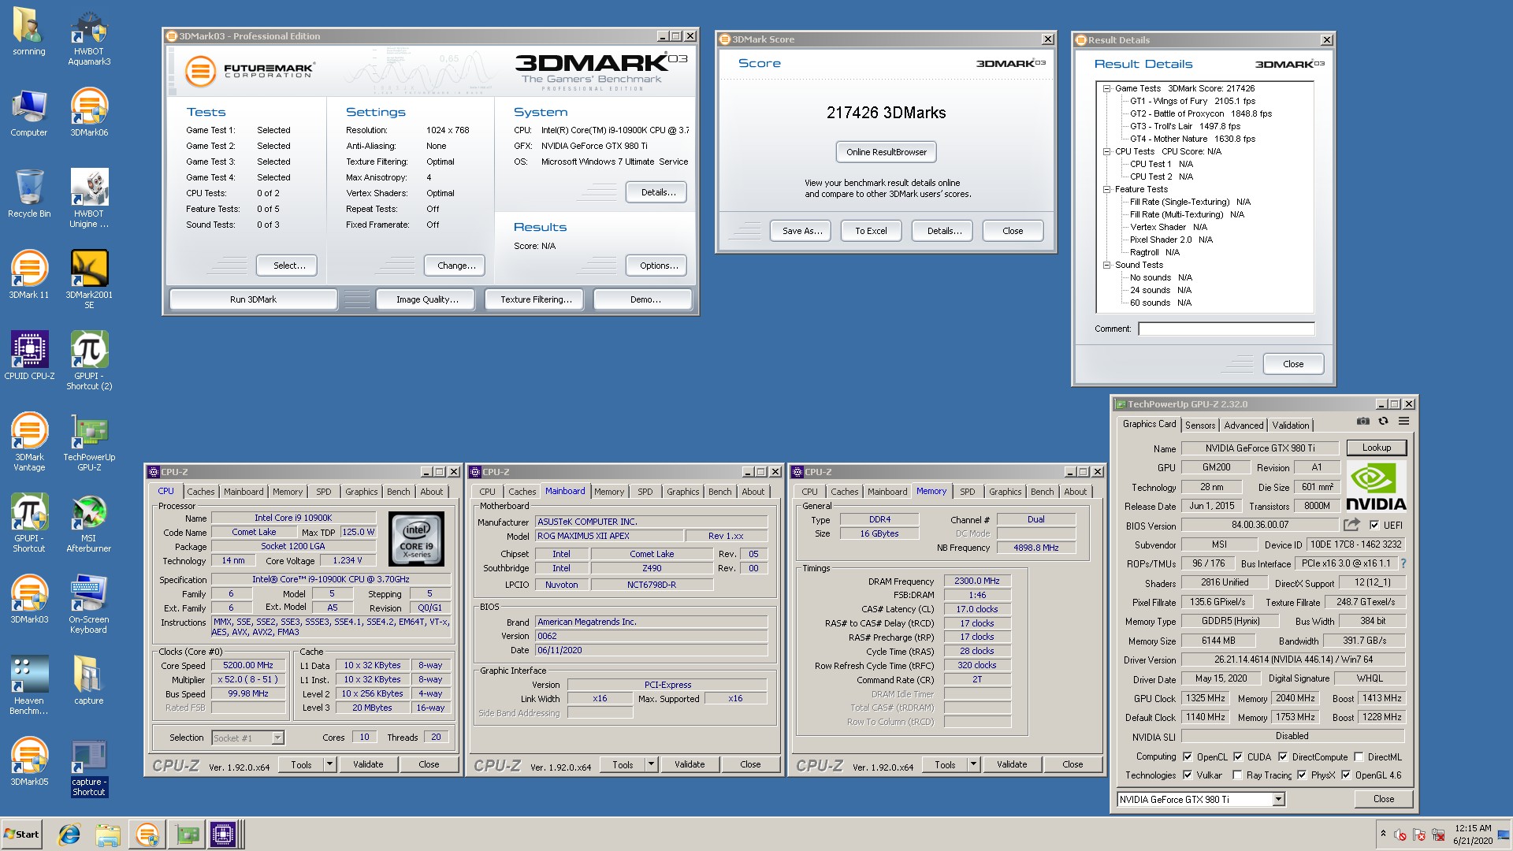The width and height of the screenshot is (1513, 851).
Task: Switch to the Advanced tab in GPU-Z
Action: [1243, 425]
